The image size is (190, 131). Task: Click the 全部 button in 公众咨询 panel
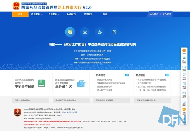[127, 75]
